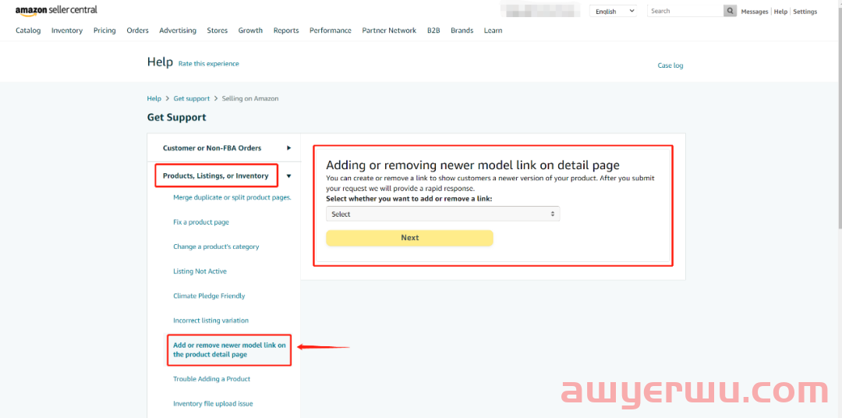
Task: Select Change a product's category
Action: (x=216, y=246)
